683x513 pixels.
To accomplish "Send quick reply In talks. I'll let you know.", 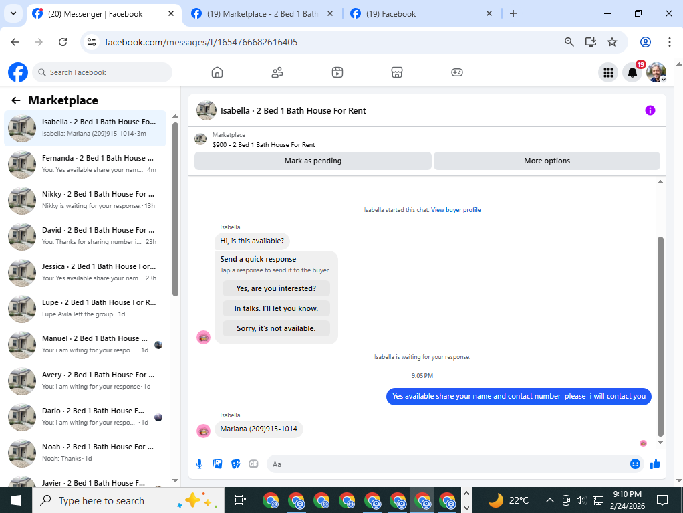I will tap(276, 308).
